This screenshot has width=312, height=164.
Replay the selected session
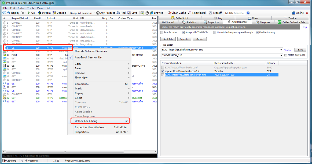[x=13, y=13]
